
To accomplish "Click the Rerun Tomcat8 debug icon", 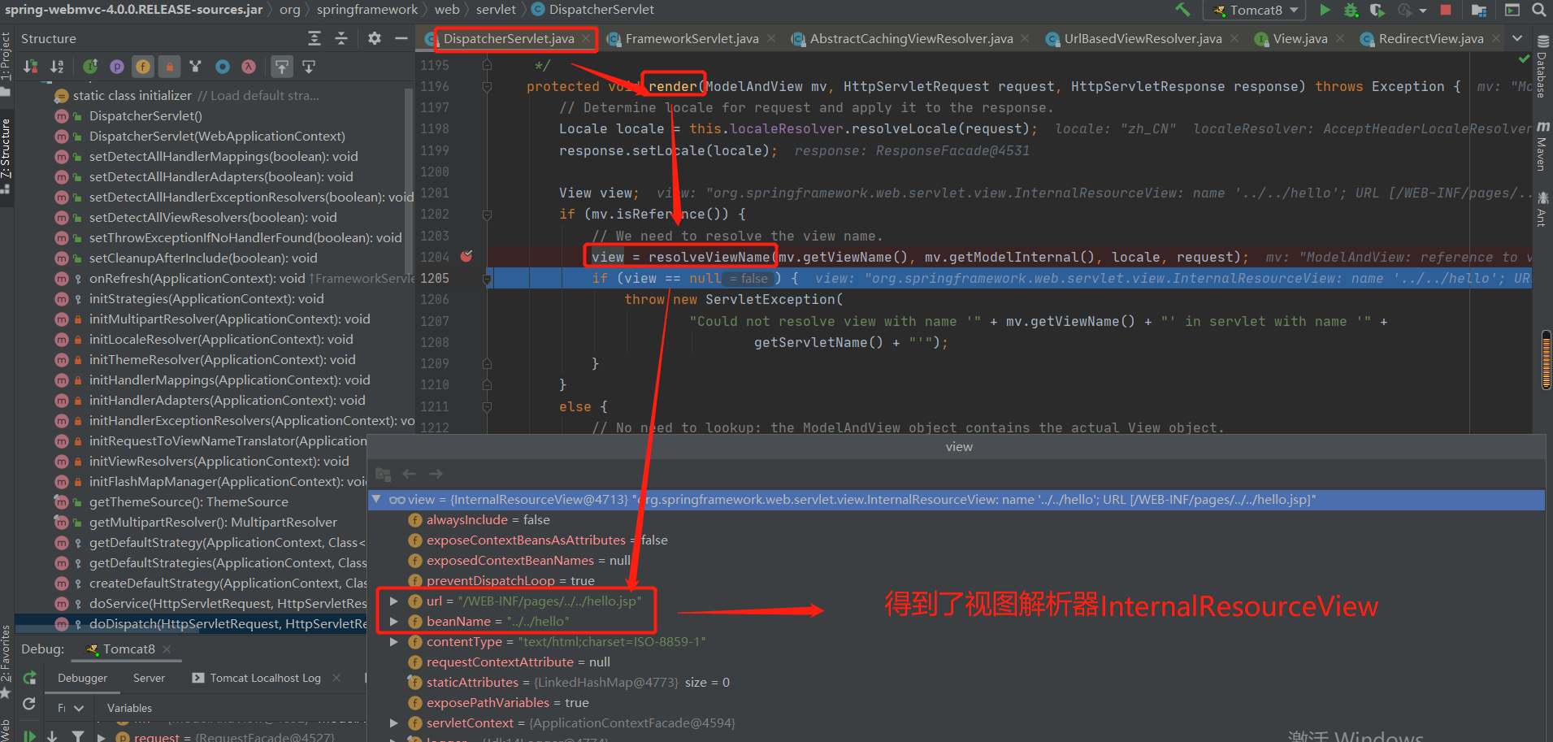I will tap(30, 677).
